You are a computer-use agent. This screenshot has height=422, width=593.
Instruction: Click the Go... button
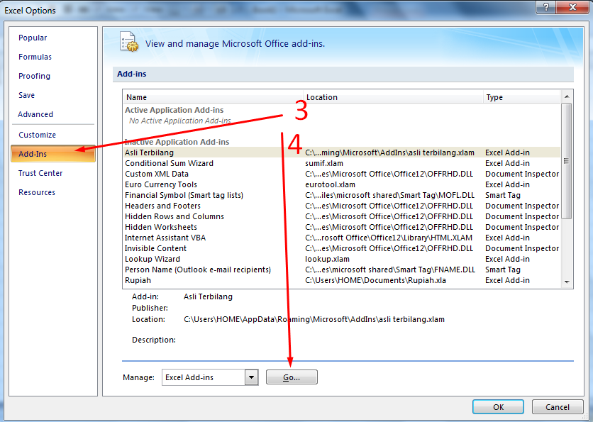coord(292,377)
